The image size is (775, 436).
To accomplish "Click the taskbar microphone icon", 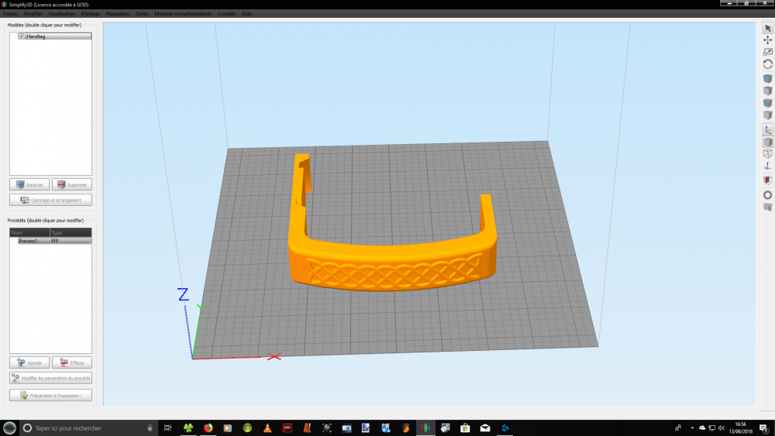I will click(150, 428).
